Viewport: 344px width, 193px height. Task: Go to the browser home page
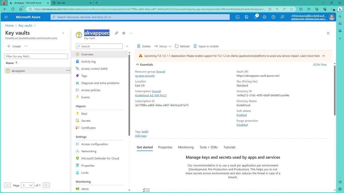pos(21,9)
